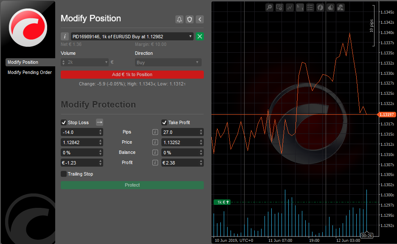Image resolution: width=397 pixels, height=244 pixels.
Task: Zoom in on chart with magnifier icon
Action: coord(269,7)
